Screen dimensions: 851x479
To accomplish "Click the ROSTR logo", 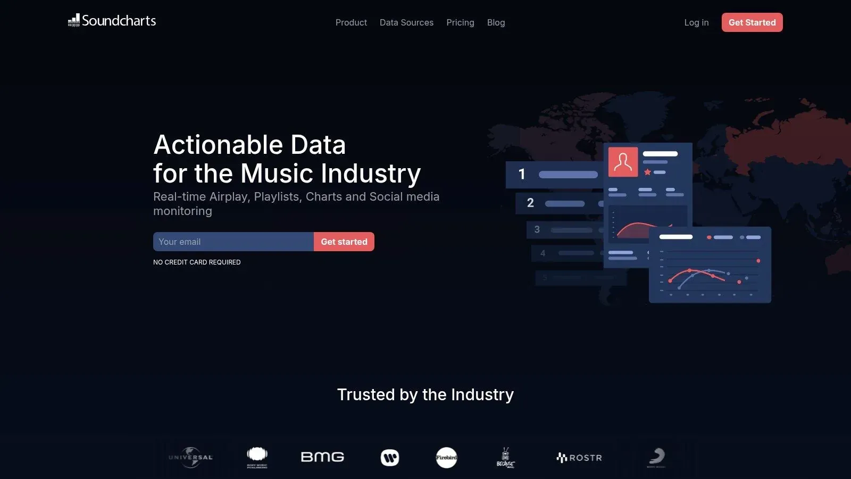I will [x=579, y=458].
